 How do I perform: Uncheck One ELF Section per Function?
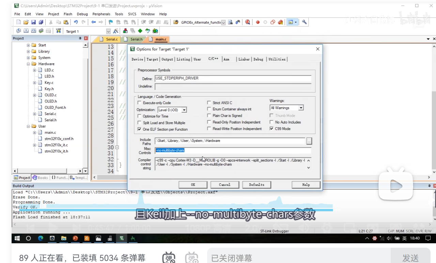(139, 129)
